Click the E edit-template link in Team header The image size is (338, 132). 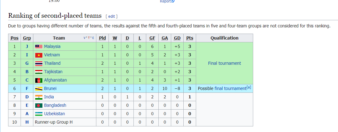(x=93, y=38)
